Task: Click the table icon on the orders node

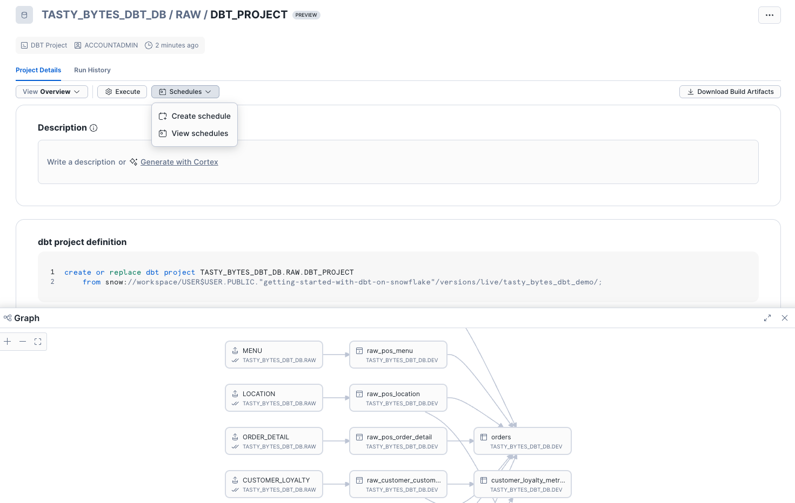Action: click(x=484, y=437)
